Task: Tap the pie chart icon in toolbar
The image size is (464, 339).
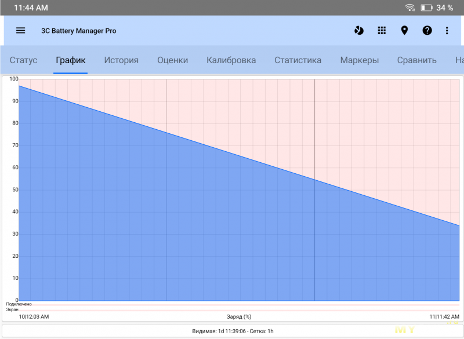Action: [359, 31]
